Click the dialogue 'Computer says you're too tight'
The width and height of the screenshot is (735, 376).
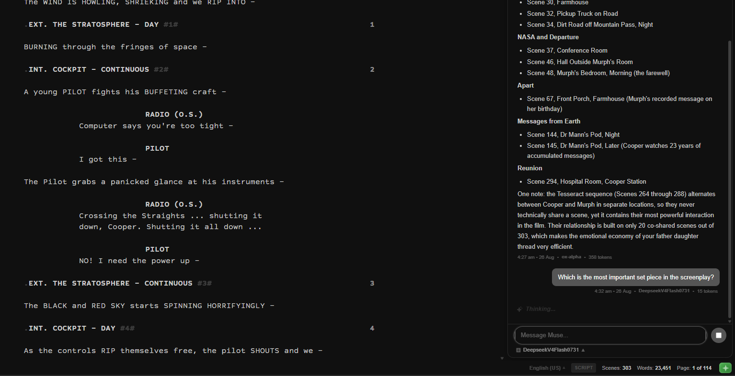(156, 126)
